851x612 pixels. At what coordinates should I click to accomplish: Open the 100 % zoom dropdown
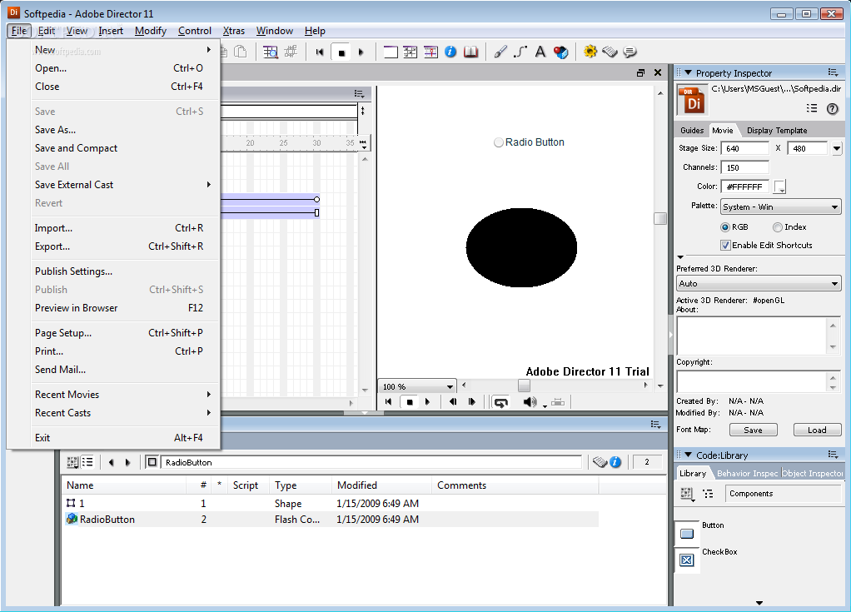coord(417,386)
